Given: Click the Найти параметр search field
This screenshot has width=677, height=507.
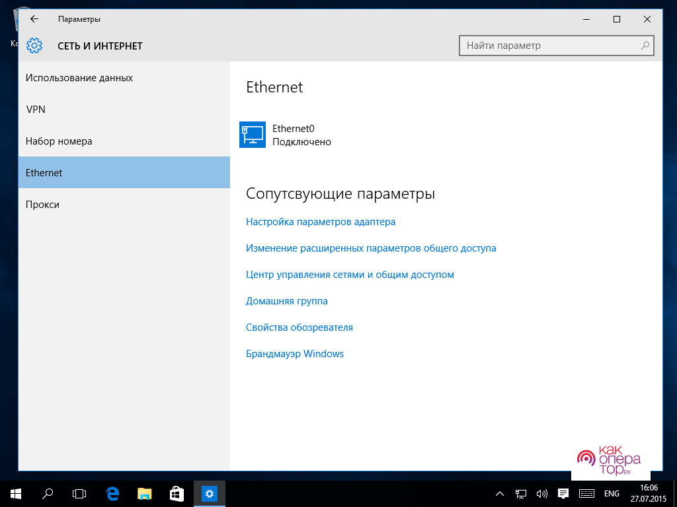Looking at the screenshot, I should (x=549, y=46).
